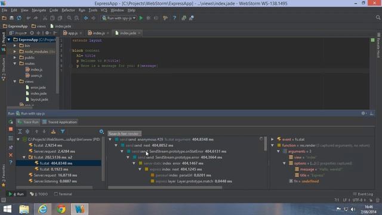The width and height of the screenshot is (382, 215).
Task: Open the Project view dropdown
Action: [x=18, y=33]
